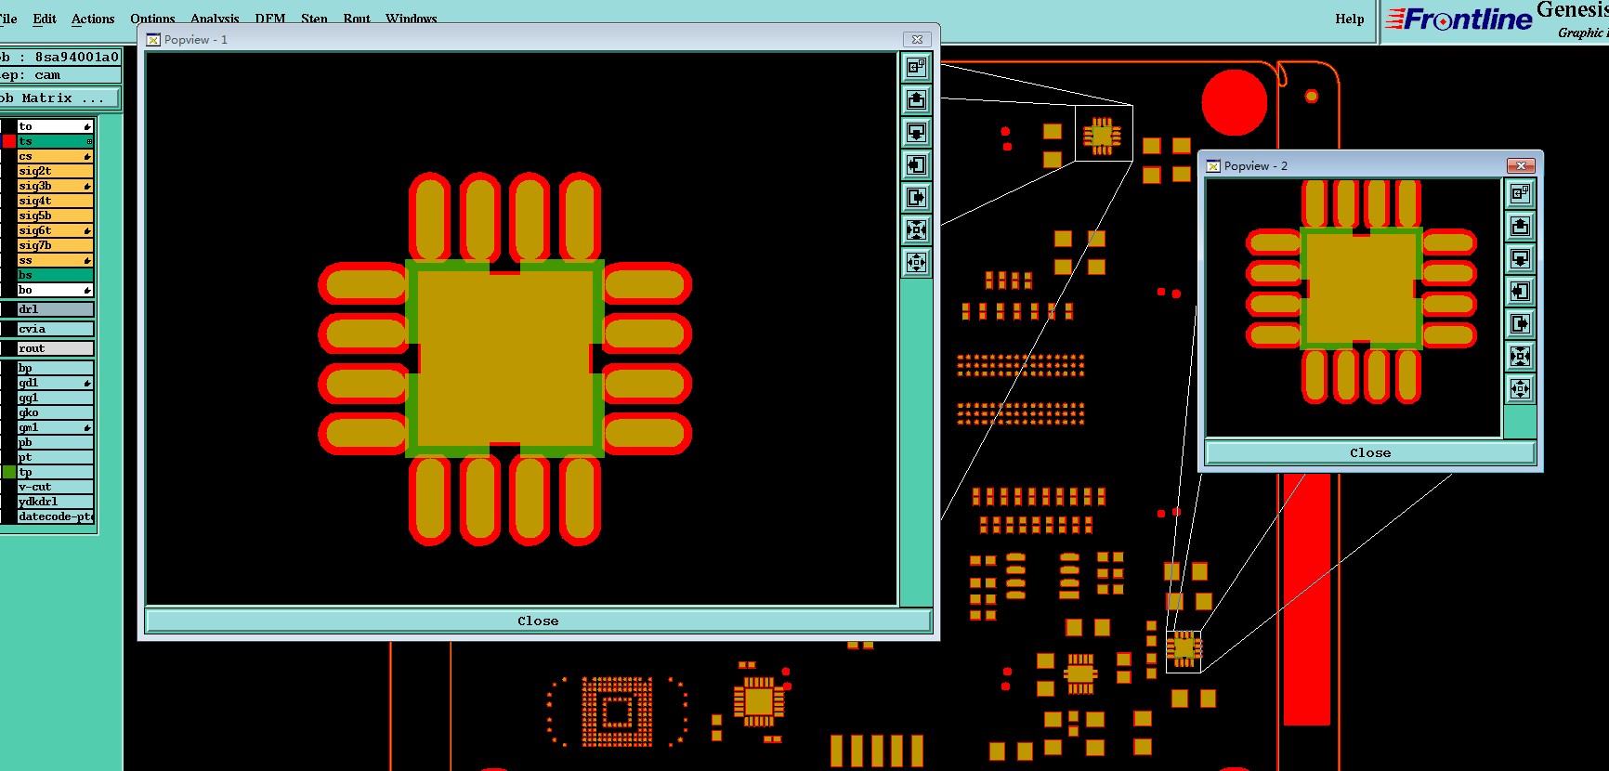Select the pb layer row
Viewport: 1609px width, 771px height.
coord(56,442)
